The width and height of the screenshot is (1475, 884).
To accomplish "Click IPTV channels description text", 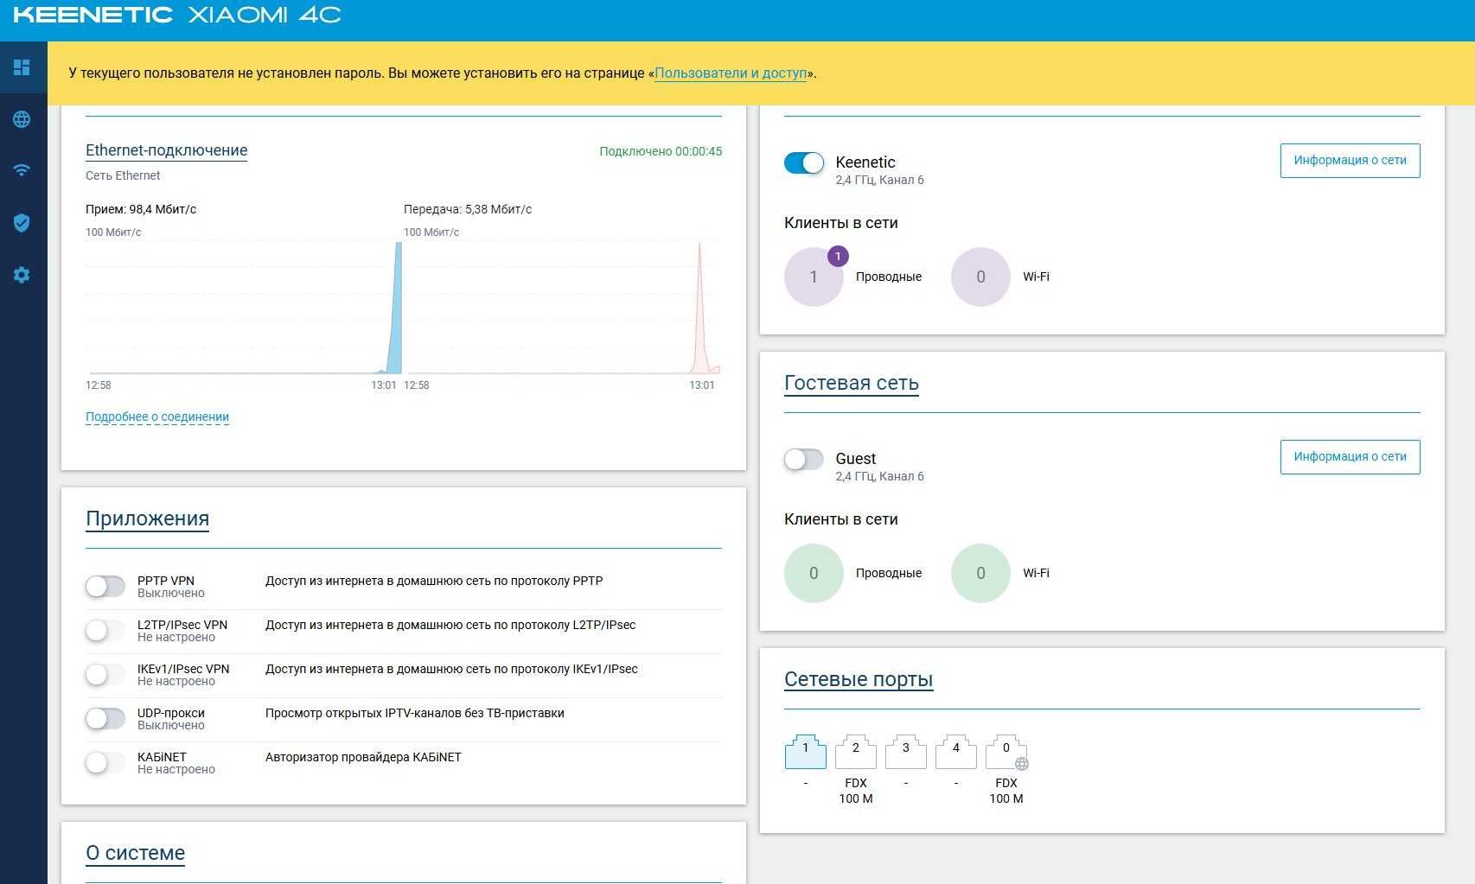I will click(415, 713).
